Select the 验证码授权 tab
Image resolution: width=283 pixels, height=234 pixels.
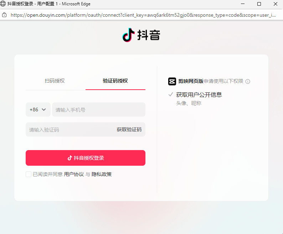pos(115,81)
